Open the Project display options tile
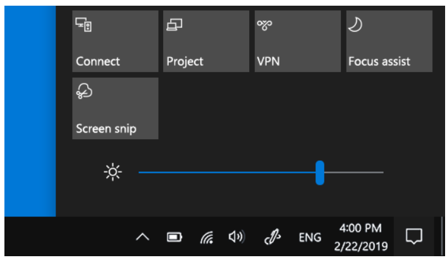Screen dimensions: 447x260 pos(206,41)
